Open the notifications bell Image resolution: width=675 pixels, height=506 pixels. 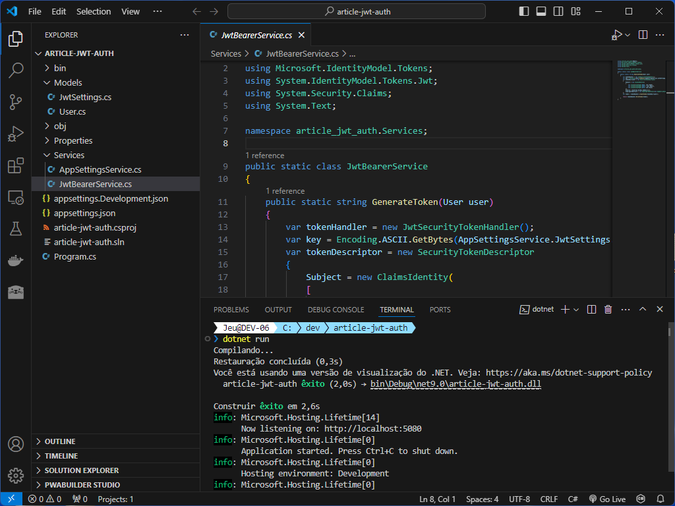(x=660, y=499)
